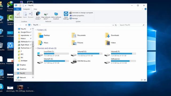Open htdocs folder in sidebar
Viewport: 171px width, 96px height.
[x=23, y=38]
